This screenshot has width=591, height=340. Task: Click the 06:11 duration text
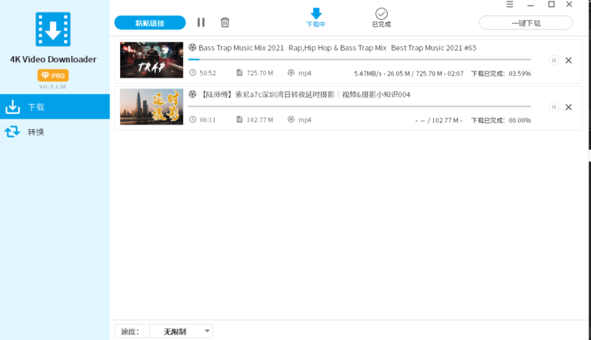(208, 120)
